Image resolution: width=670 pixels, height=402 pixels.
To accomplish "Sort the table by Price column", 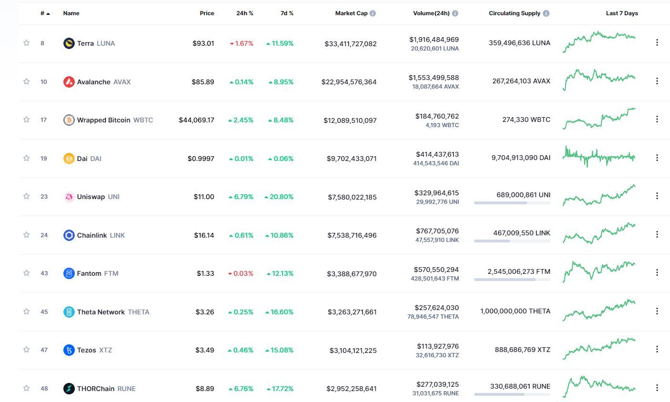I will pos(207,13).
